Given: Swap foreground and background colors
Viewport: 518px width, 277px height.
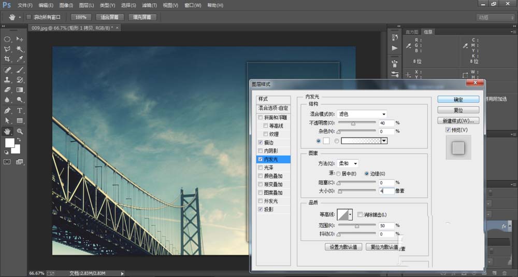Looking at the screenshot, I should click(x=19, y=140).
